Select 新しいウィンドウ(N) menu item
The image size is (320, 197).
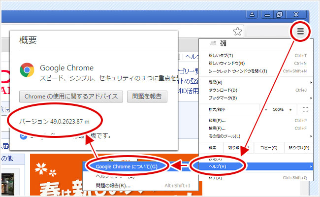point(256,63)
